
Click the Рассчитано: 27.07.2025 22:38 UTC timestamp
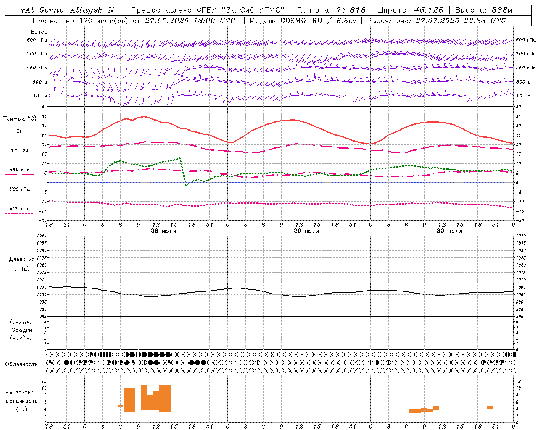(436, 21)
